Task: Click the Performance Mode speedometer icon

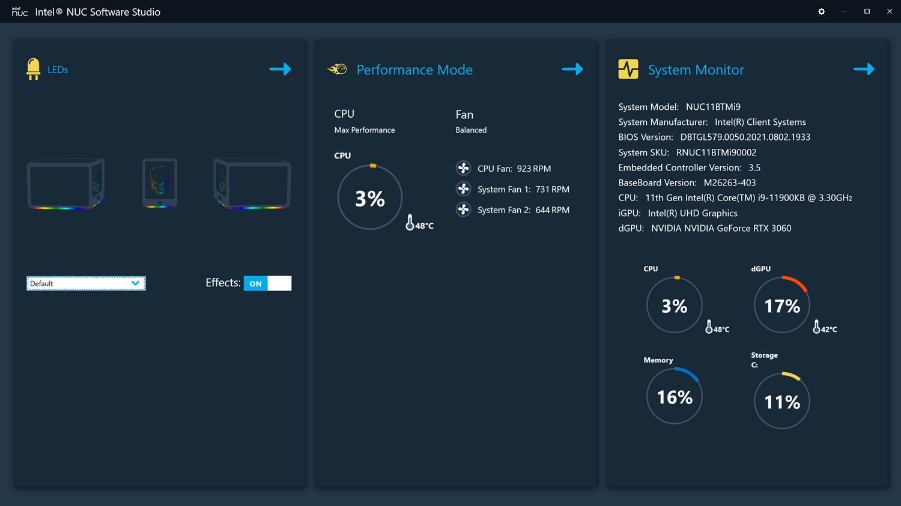Action: [x=337, y=69]
